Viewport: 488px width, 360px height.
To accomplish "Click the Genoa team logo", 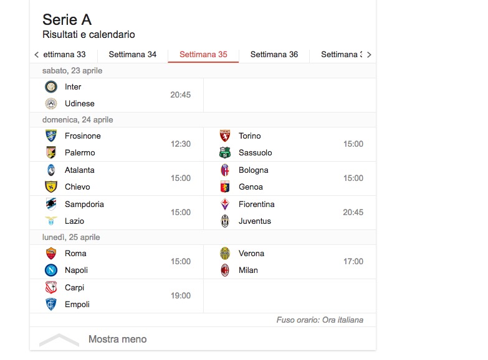I will tap(225, 187).
